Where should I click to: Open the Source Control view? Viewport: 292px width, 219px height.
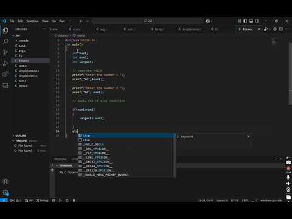tap(5, 52)
